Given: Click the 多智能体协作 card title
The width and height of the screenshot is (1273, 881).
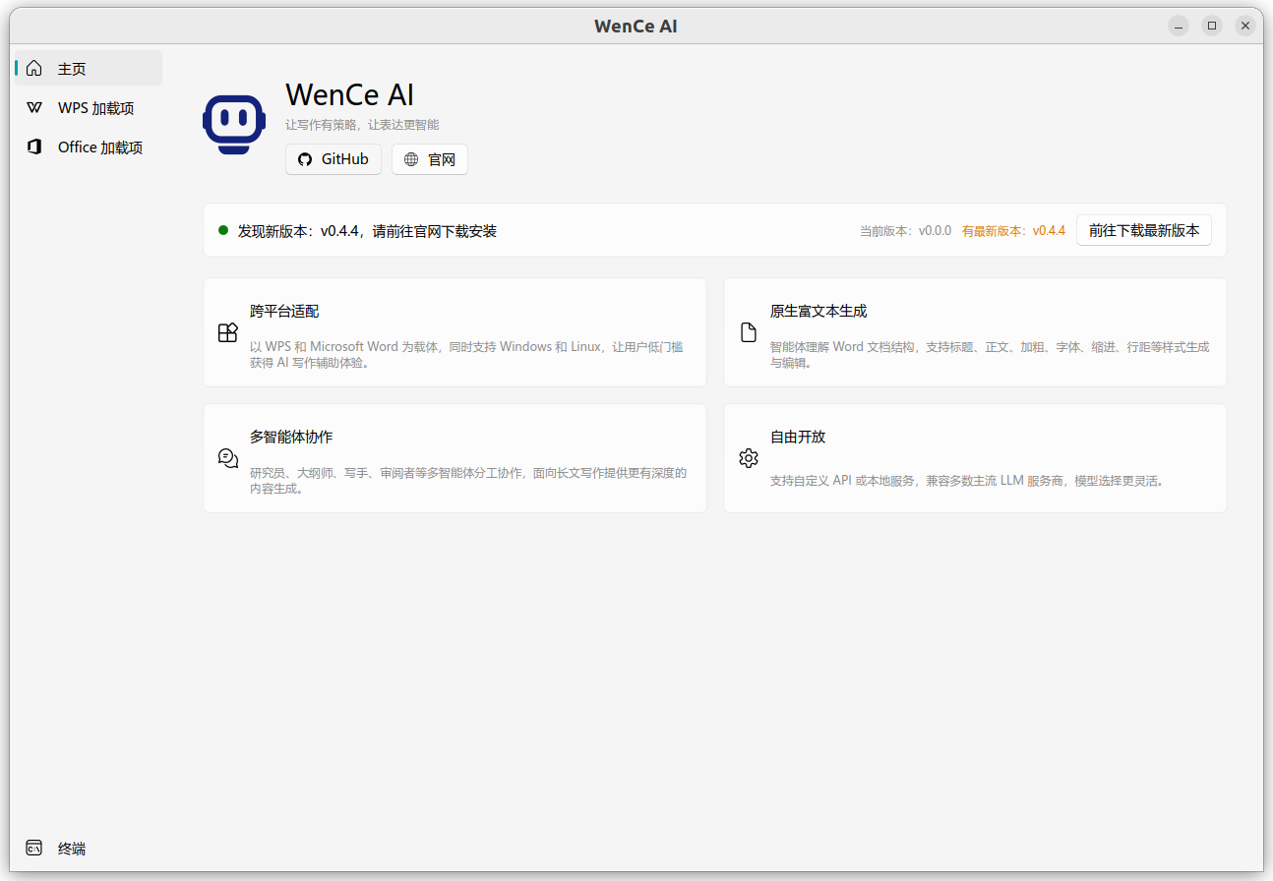Looking at the screenshot, I should pos(291,437).
